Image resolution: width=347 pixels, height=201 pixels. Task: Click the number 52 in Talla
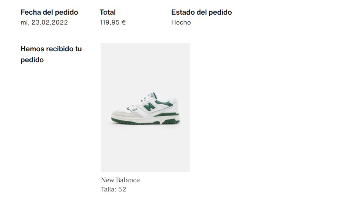click(122, 189)
